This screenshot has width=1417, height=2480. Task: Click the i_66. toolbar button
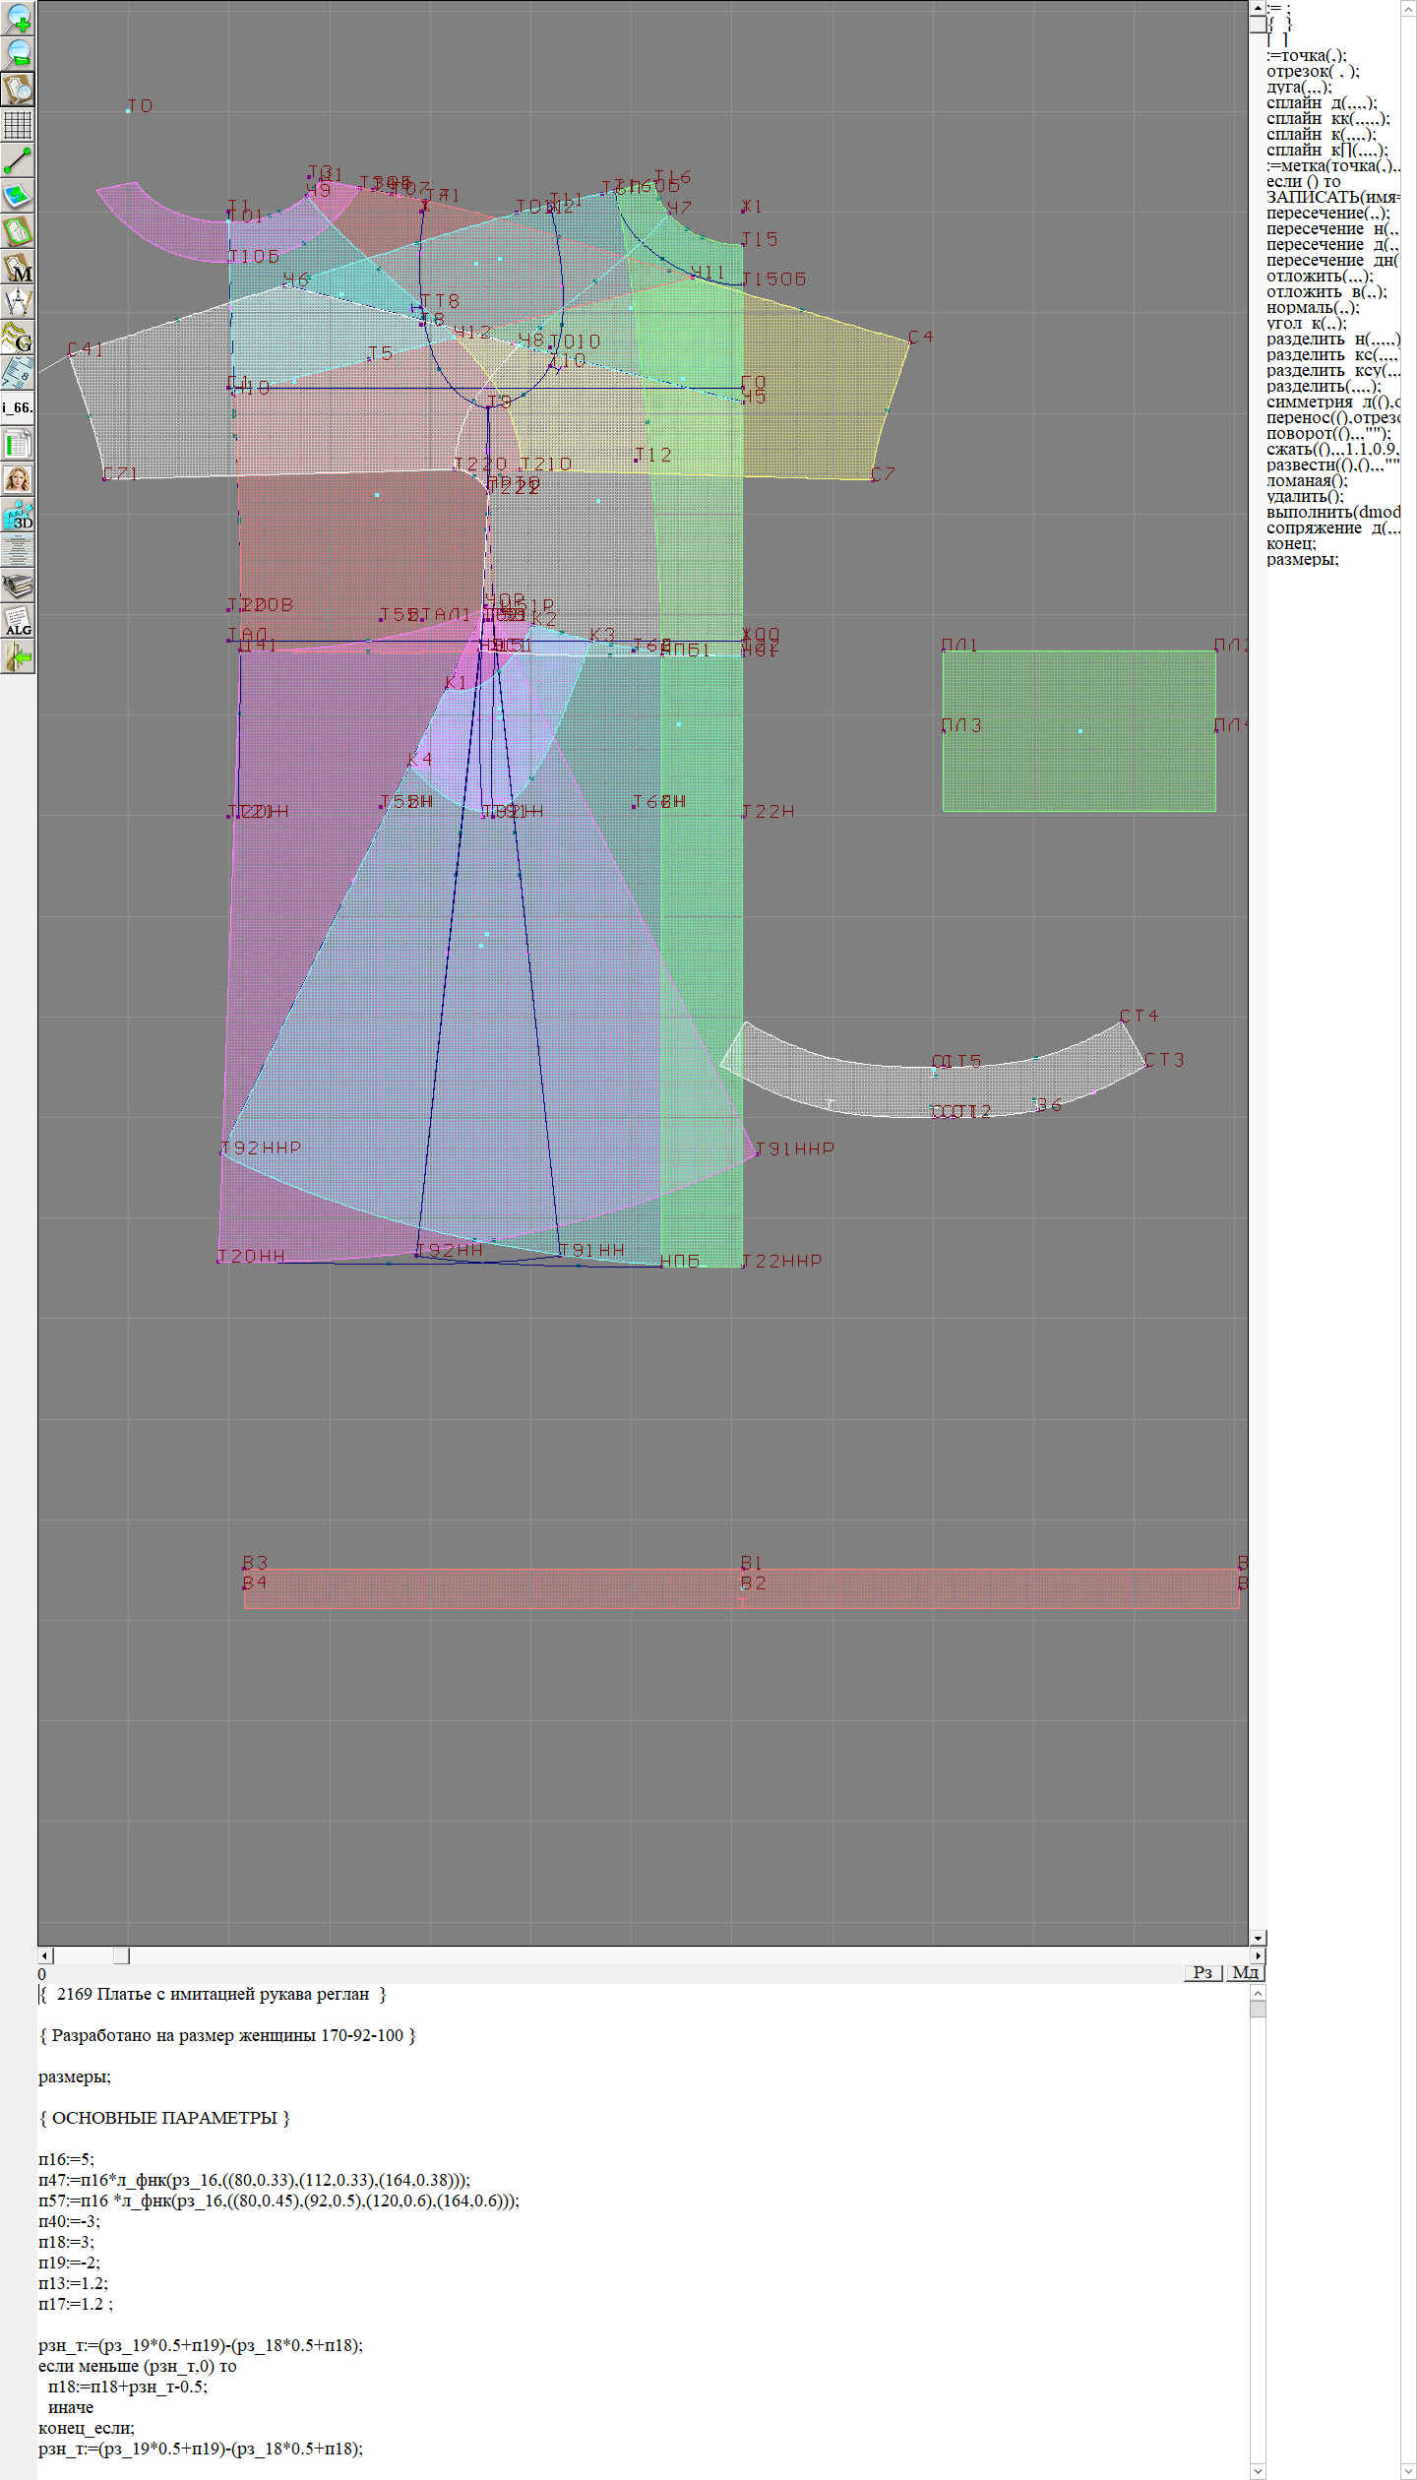click(x=18, y=407)
